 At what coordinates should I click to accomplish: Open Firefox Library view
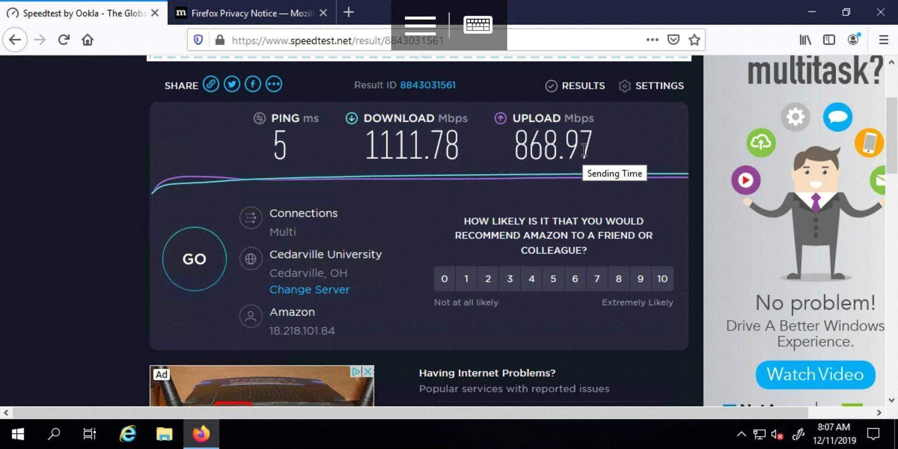(x=805, y=40)
